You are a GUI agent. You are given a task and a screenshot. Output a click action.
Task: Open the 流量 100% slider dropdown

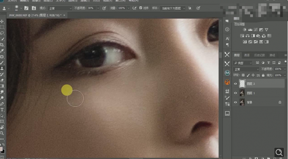(x=128, y=8)
